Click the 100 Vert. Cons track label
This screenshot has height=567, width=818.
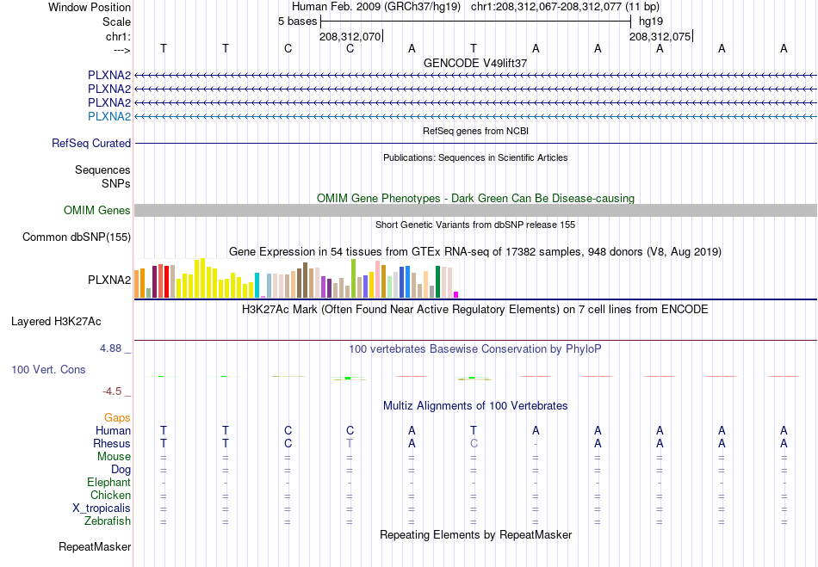[48, 369]
